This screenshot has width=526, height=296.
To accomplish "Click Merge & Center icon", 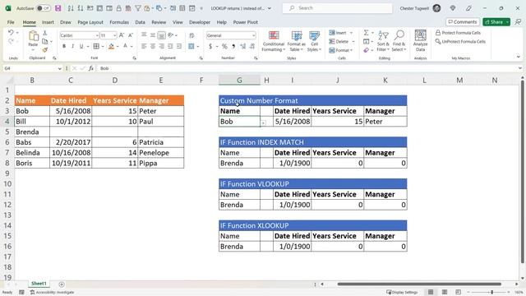I will 191,46.
